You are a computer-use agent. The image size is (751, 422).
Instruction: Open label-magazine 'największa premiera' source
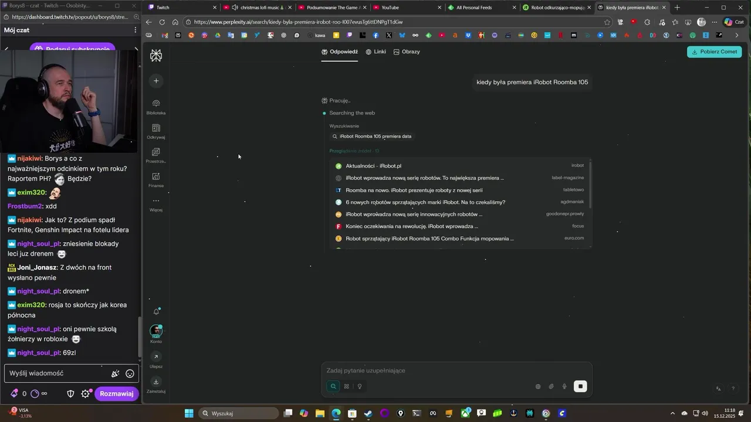(x=461, y=178)
